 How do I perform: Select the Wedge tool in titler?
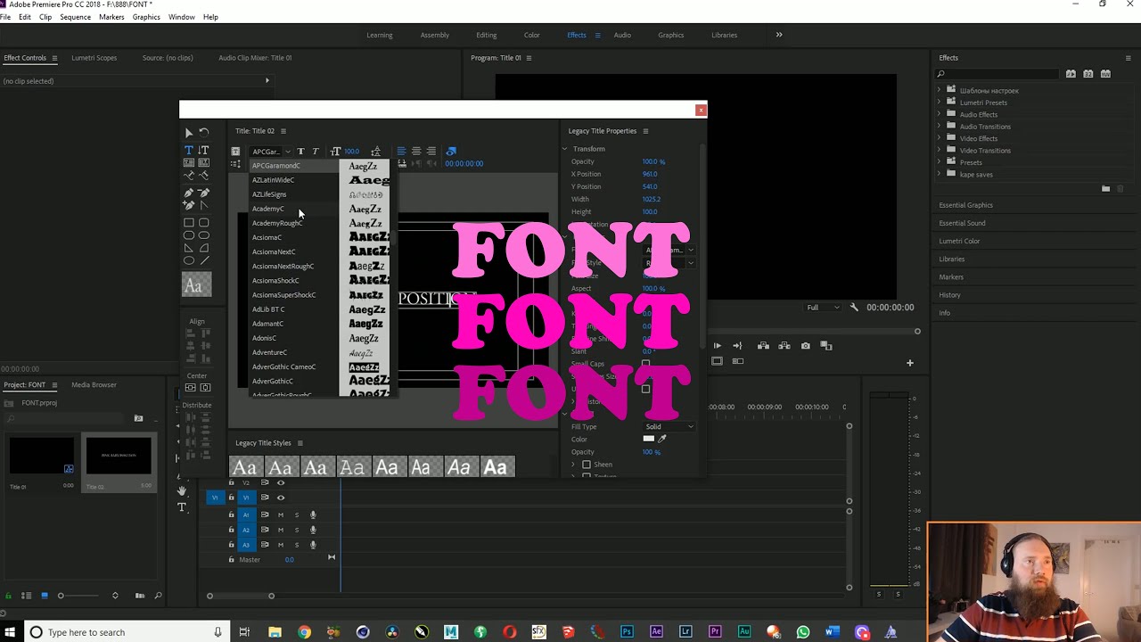[x=189, y=248]
